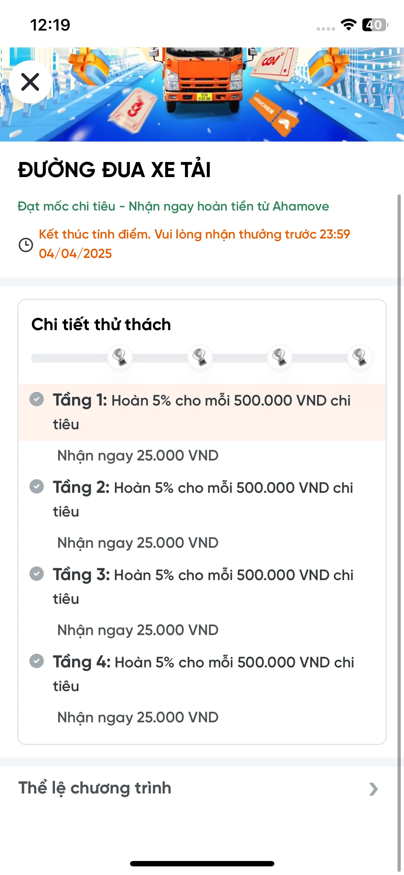Tap Tầng 2 Hoàn 5% description text
This screenshot has width=404, height=875.
coord(203,499)
